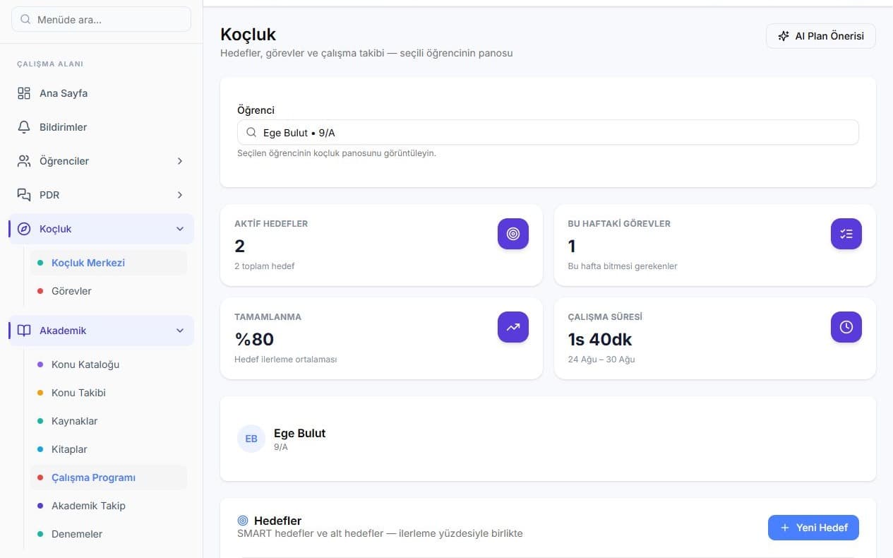The width and height of the screenshot is (893, 558).
Task: Open the Bildirimler menu entry
Action: (101, 127)
